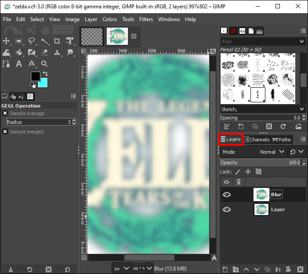Viewport: 308px width, 274px height.
Task: Toggle lock alpha channel
Action: click(258, 172)
